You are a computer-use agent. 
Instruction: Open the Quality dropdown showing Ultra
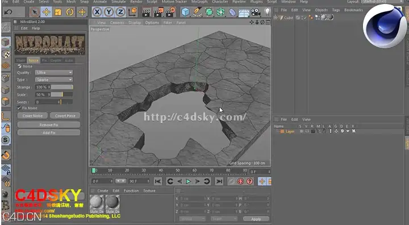(x=54, y=72)
